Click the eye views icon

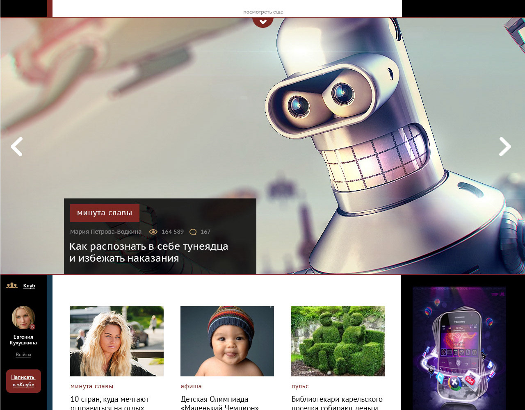point(153,232)
